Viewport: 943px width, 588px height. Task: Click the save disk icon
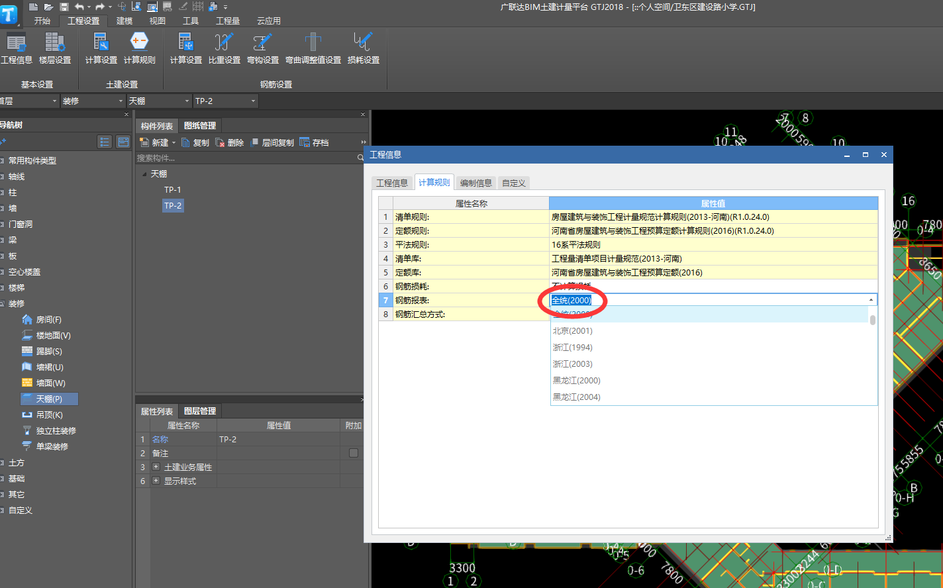click(64, 7)
